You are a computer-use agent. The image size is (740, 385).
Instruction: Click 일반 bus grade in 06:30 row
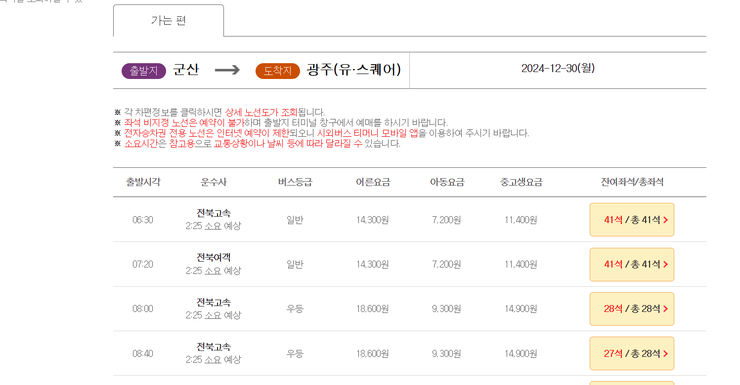coord(295,220)
